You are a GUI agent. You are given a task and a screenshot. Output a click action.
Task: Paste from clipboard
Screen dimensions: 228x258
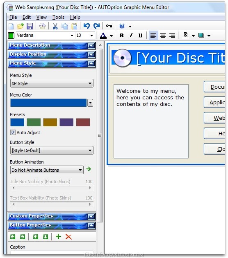[74, 26]
